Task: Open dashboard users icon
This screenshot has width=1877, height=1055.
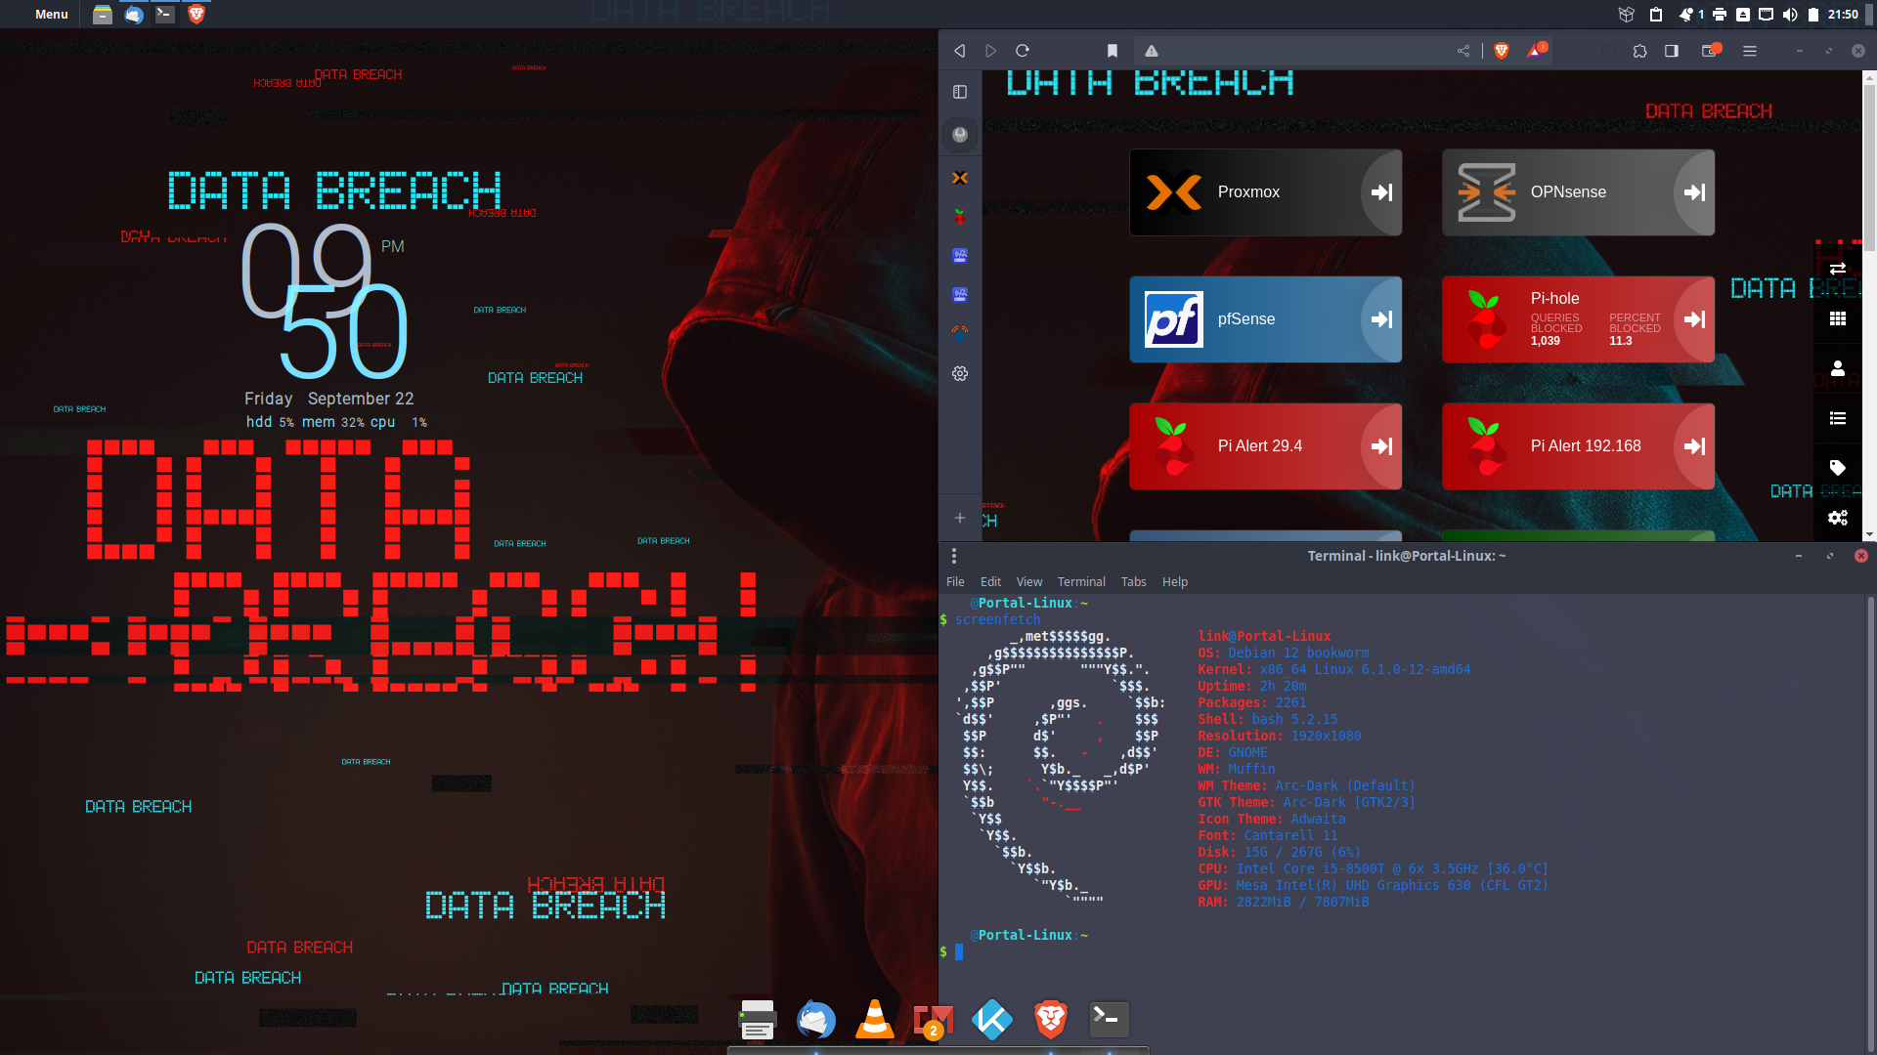Action: click(1838, 368)
